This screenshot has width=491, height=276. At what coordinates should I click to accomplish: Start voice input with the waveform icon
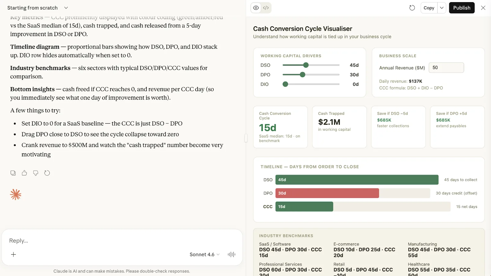pos(231,254)
